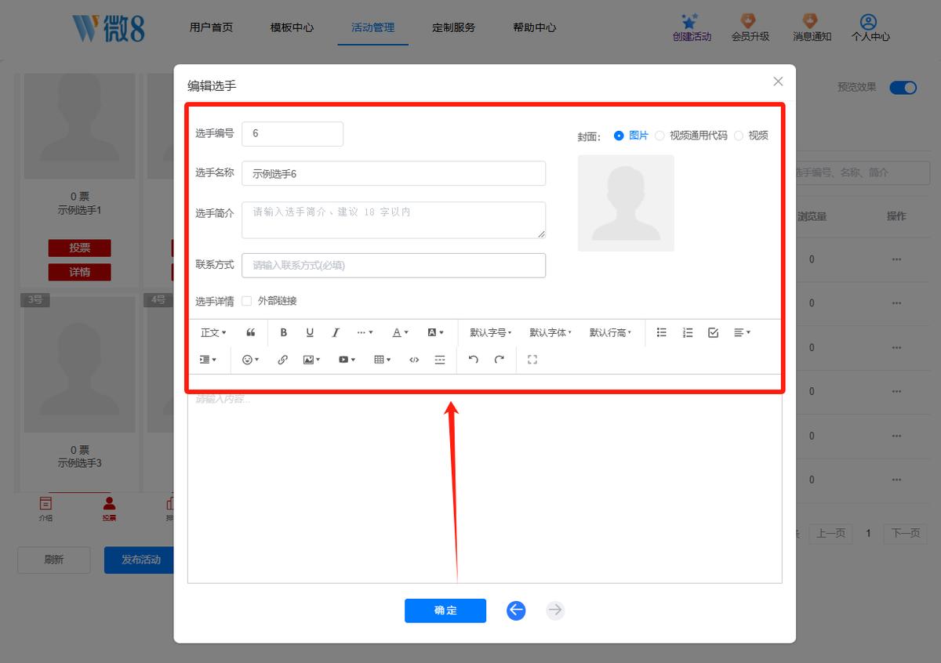Open the 默认字体 font family dropdown
This screenshot has height=663, width=941.
[x=550, y=332]
